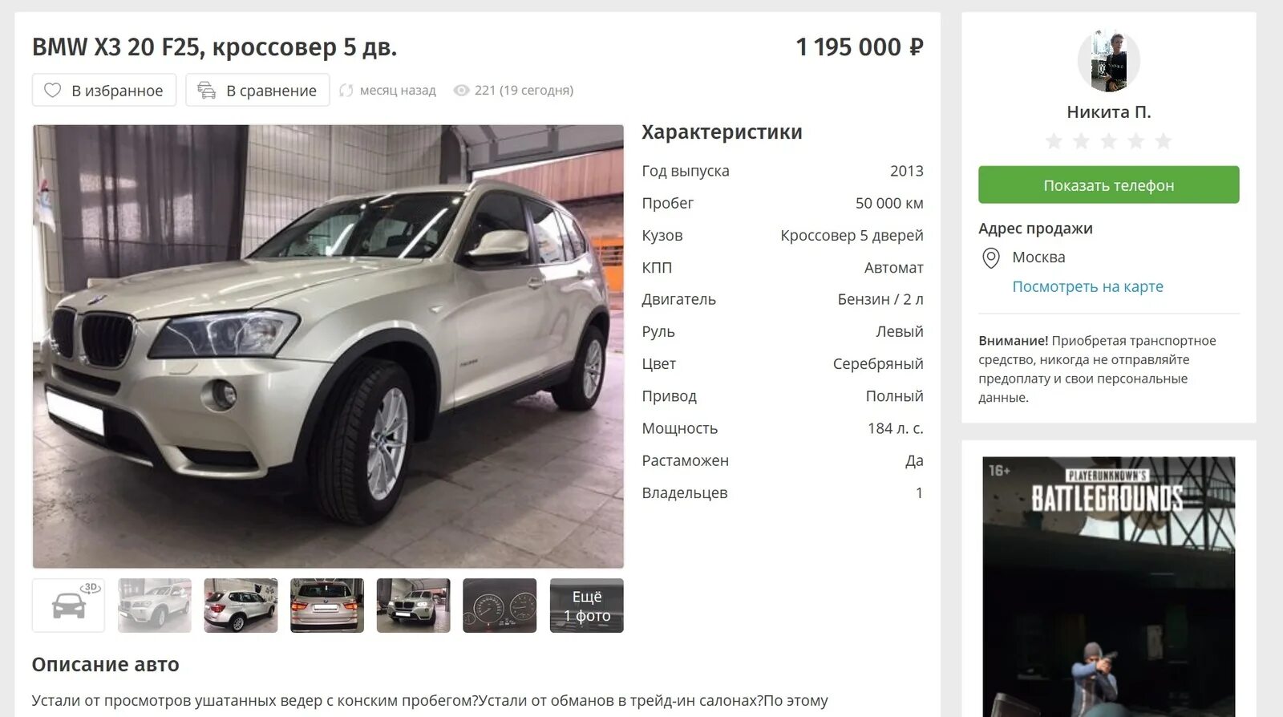Click the Battlegrounds advertisement banner
Image resolution: width=1283 pixels, height=717 pixels.
click(1109, 586)
